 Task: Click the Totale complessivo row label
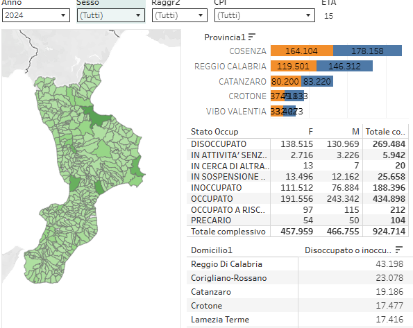point(228,232)
